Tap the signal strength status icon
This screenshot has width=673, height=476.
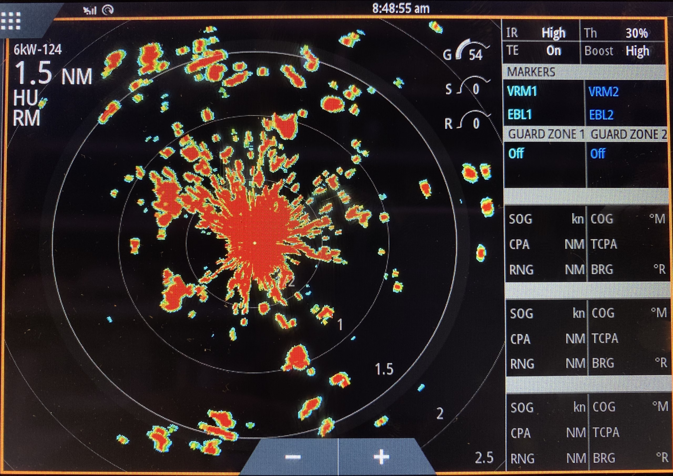pos(90,11)
